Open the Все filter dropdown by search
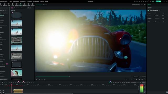The height and width of the screenshot is (94, 168). pos(29,8)
